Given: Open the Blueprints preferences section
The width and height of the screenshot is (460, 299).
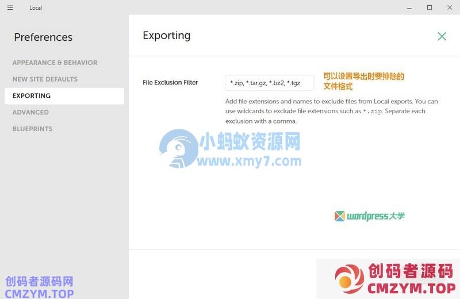Looking at the screenshot, I should click(32, 129).
